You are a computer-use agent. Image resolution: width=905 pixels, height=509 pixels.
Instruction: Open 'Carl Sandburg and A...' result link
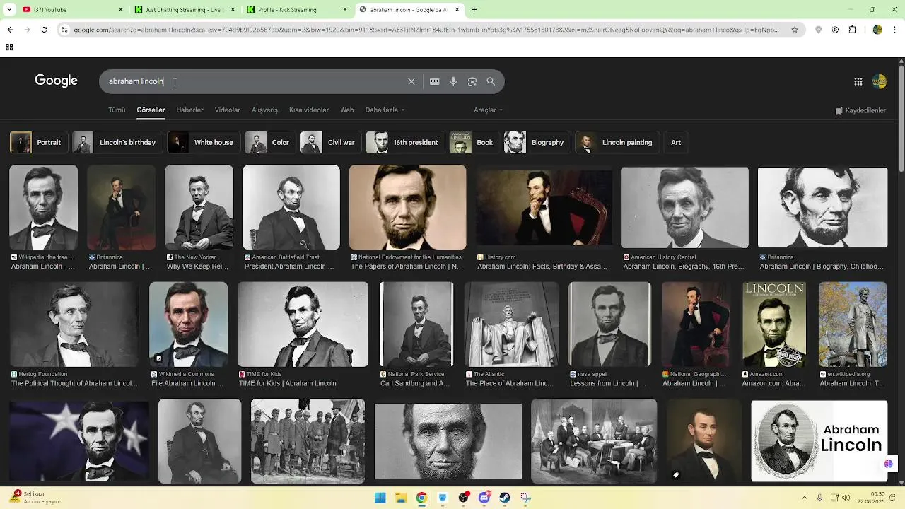tap(414, 383)
